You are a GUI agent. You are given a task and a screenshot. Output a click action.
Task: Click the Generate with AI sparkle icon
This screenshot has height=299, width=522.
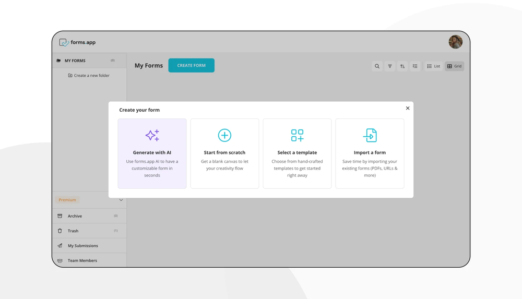point(152,135)
